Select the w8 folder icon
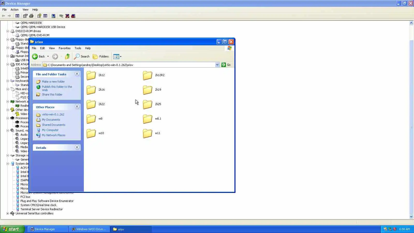 91,119
